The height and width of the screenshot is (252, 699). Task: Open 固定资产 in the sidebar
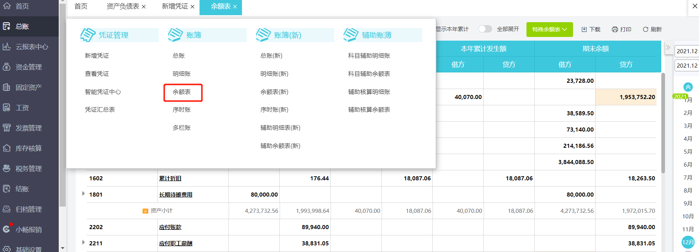tap(28, 88)
